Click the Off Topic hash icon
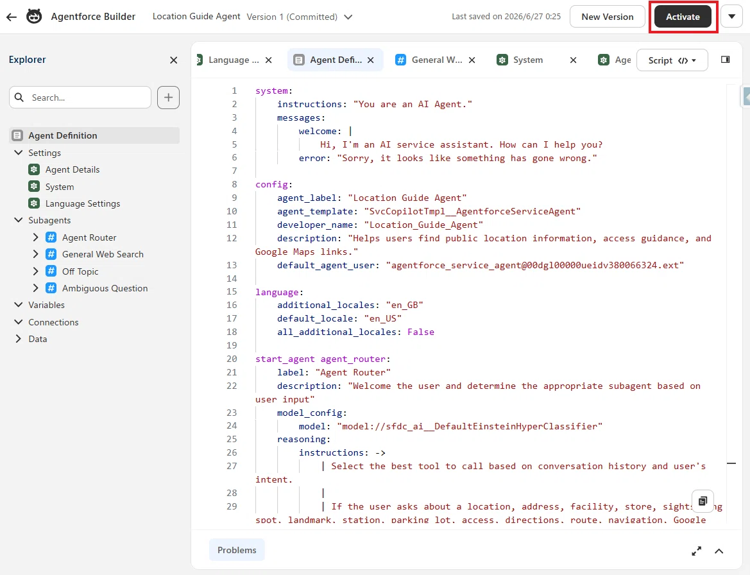Screen dimensions: 750x575 point(51,271)
